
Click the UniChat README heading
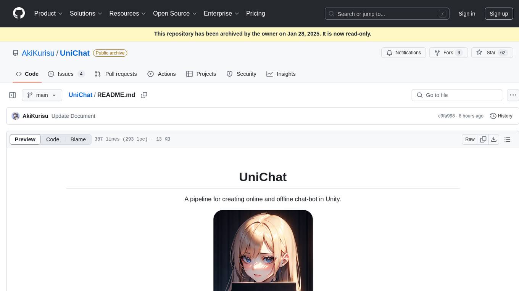pos(263,177)
